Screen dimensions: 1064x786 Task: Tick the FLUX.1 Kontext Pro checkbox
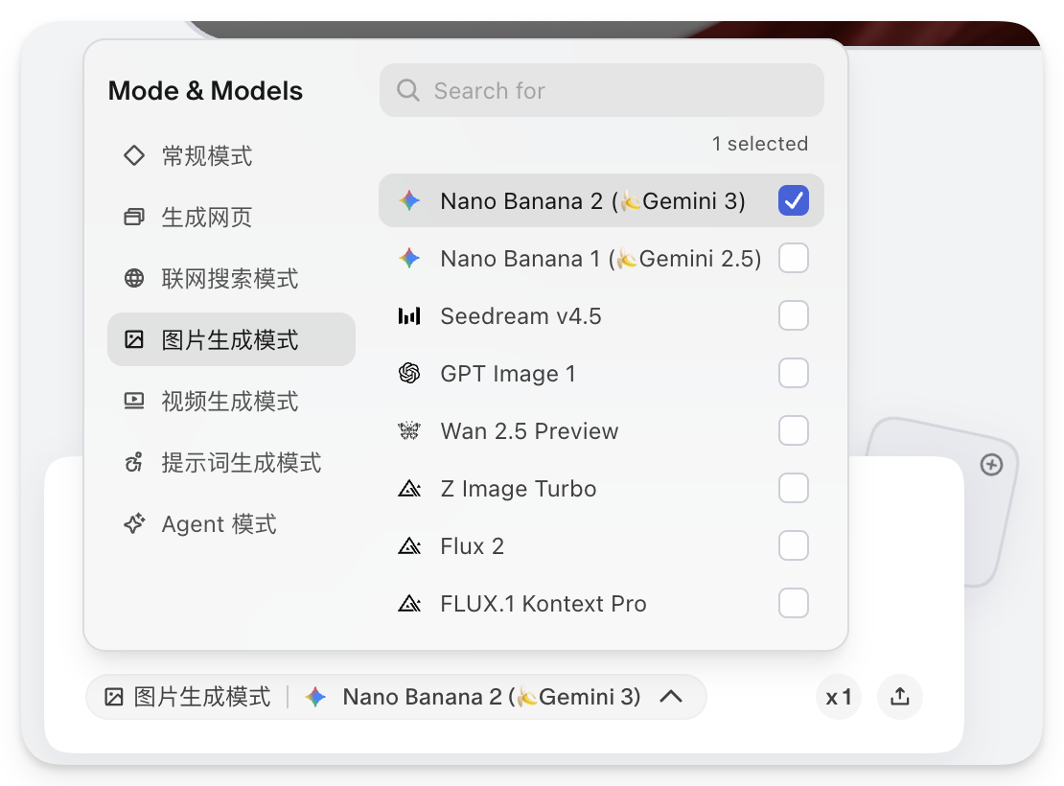[x=794, y=603]
